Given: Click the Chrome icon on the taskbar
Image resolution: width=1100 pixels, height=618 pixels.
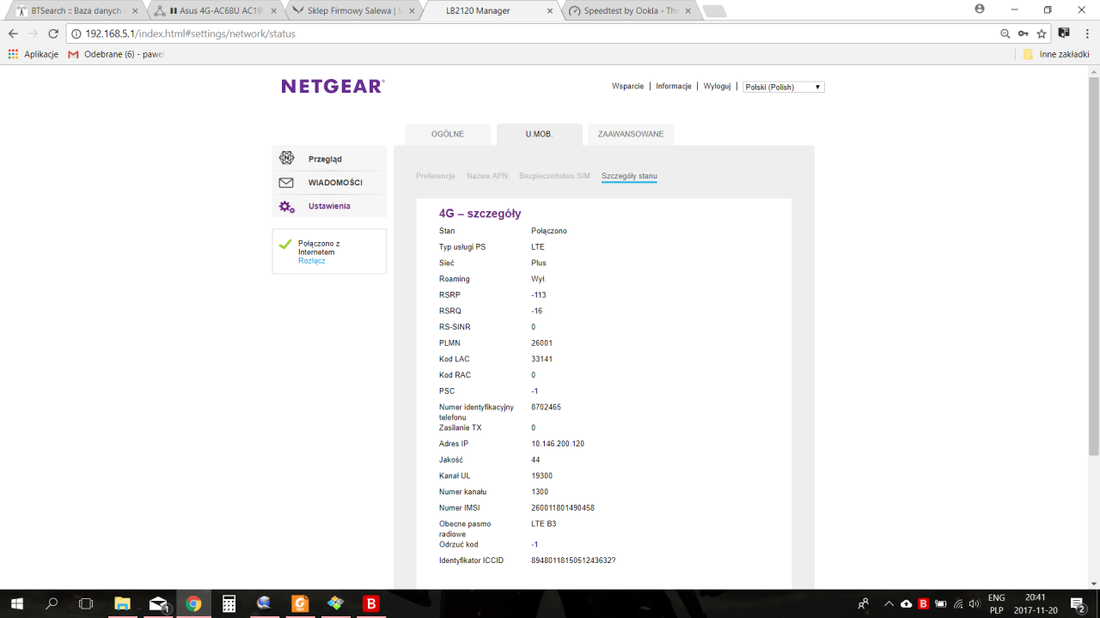Looking at the screenshot, I should pyautogui.click(x=193, y=603).
